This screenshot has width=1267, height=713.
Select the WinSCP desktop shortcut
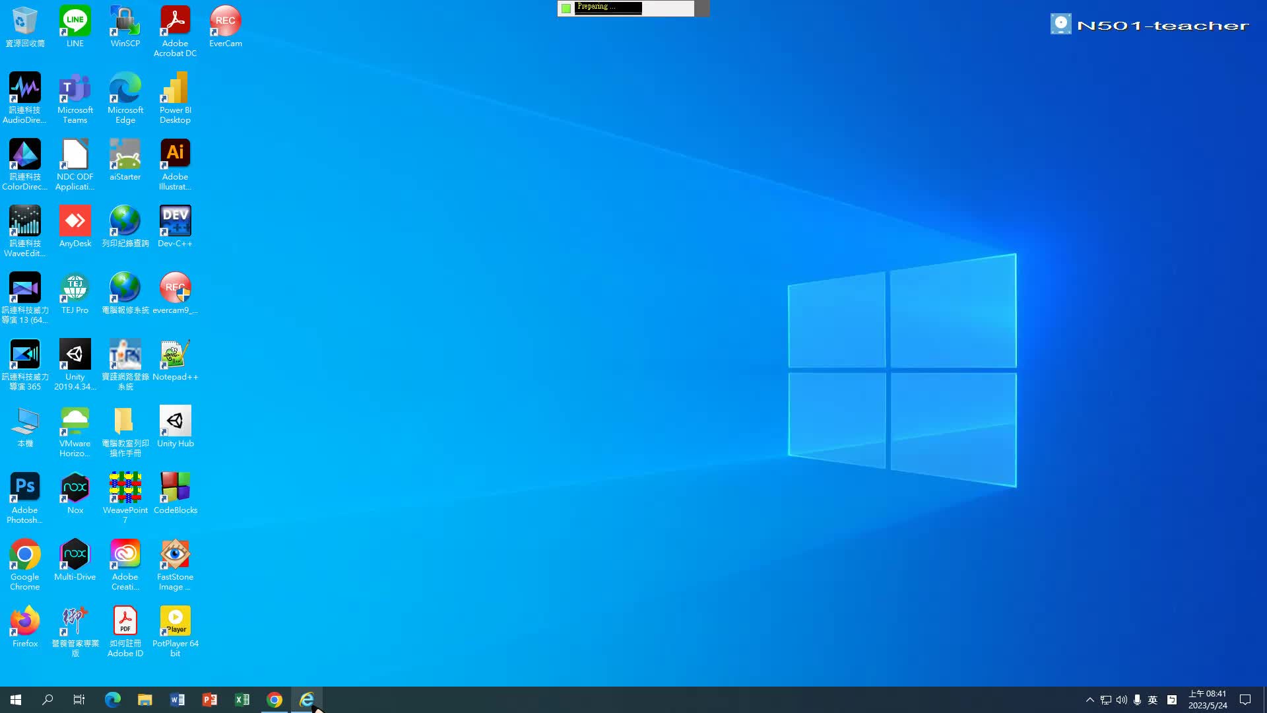pyautogui.click(x=125, y=27)
